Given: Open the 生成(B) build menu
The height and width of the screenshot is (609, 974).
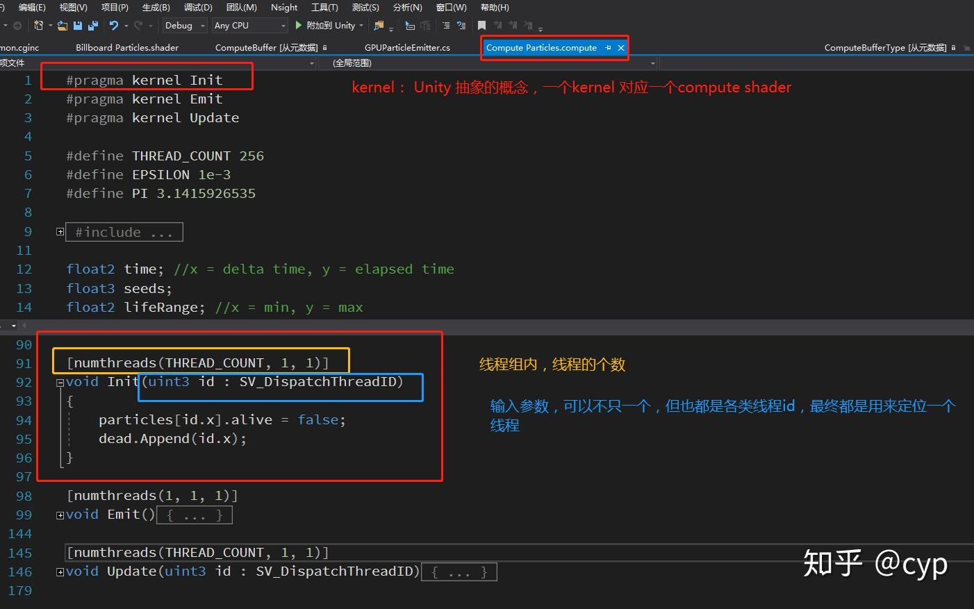Looking at the screenshot, I should pyautogui.click(x=156, y=7).
